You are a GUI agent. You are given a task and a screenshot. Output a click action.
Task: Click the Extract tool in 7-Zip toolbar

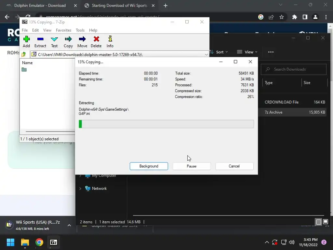point(40,42)
